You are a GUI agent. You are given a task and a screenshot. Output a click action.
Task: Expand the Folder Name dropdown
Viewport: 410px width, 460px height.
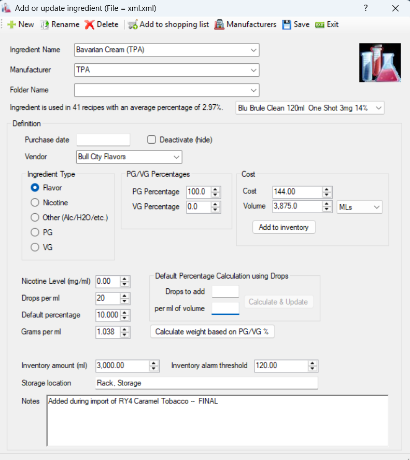pyautogui.click(x=253, y=90)
